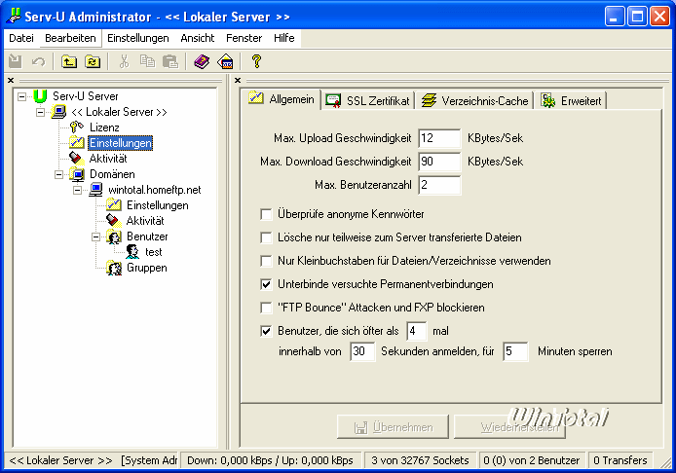The image size is (676, 473).
Task: Close the left tree panel with X
Action: (x=11, y=80)
